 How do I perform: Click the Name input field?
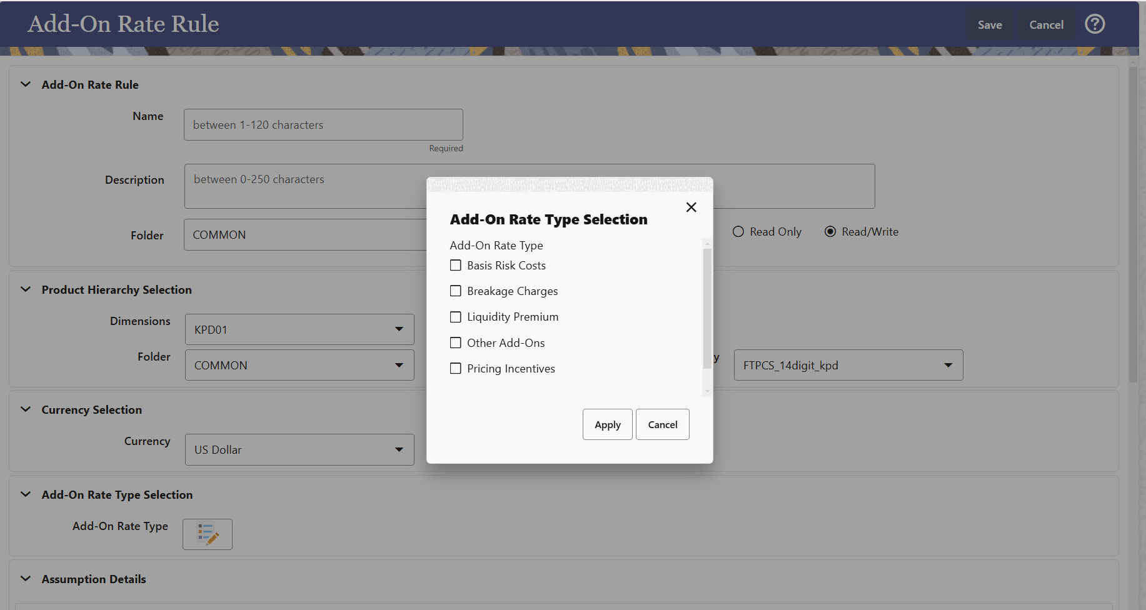click(323, 124)
